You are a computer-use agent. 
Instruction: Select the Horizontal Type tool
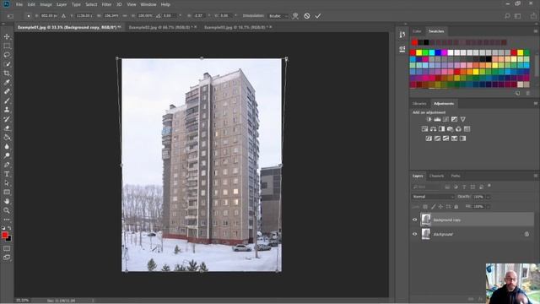click(x=7, y=174)
